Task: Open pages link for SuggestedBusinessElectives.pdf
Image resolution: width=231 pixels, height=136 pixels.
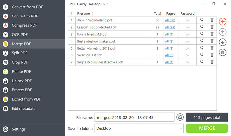Action: pos(169,62)
